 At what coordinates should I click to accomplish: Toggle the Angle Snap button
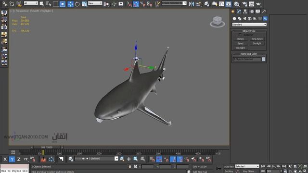136,4
